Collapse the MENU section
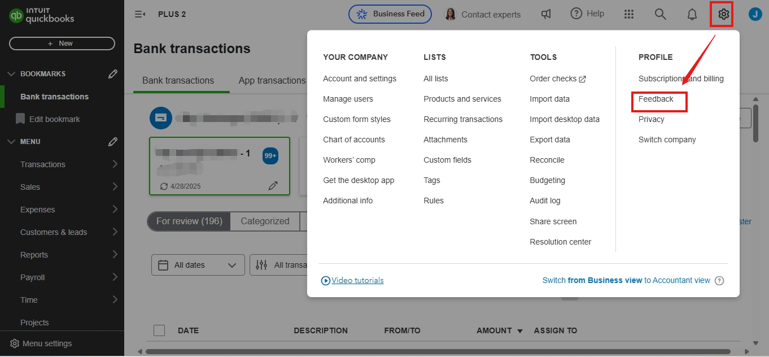Image resolution: width=769 pixels, height=357 pixels. (x=11, y=142)
